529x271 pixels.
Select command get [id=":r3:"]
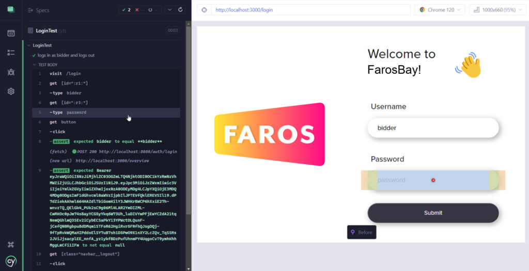pyautogui.click(x=106, y=103)
